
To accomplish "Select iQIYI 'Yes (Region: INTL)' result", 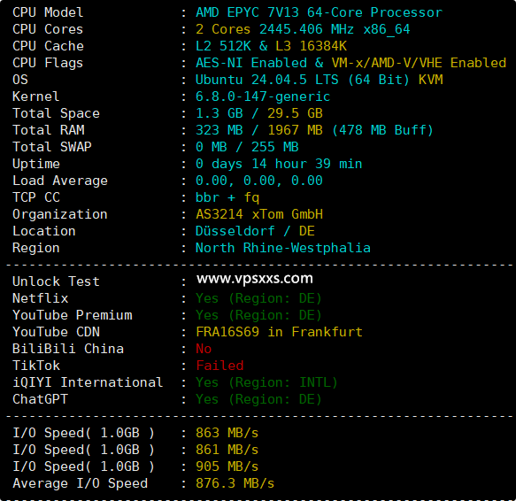I will [266, 382].
